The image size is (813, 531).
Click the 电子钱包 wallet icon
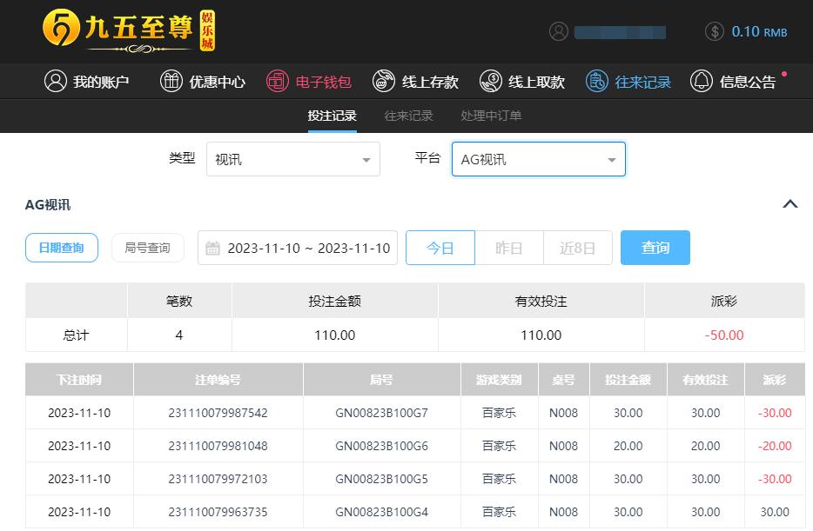click(x=277, y=82)
